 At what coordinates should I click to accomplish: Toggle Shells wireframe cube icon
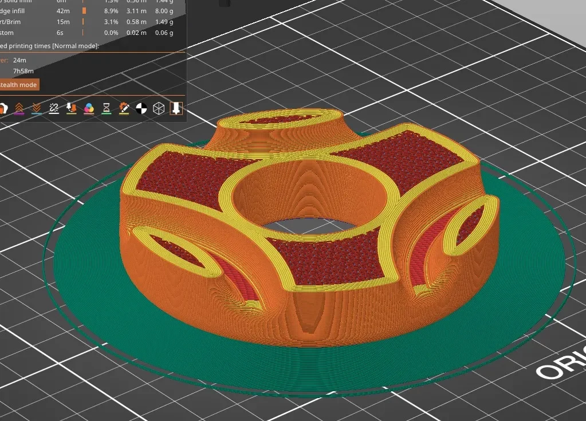[x=159, y=108]
